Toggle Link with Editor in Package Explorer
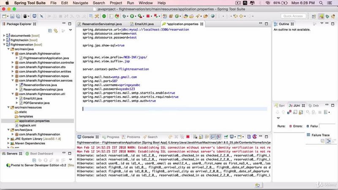The image size is (338, 190). point(56,31)
